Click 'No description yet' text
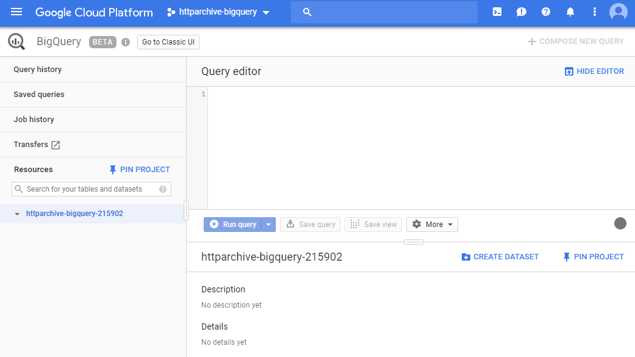635x357 pixels. (x=231, y=305)
